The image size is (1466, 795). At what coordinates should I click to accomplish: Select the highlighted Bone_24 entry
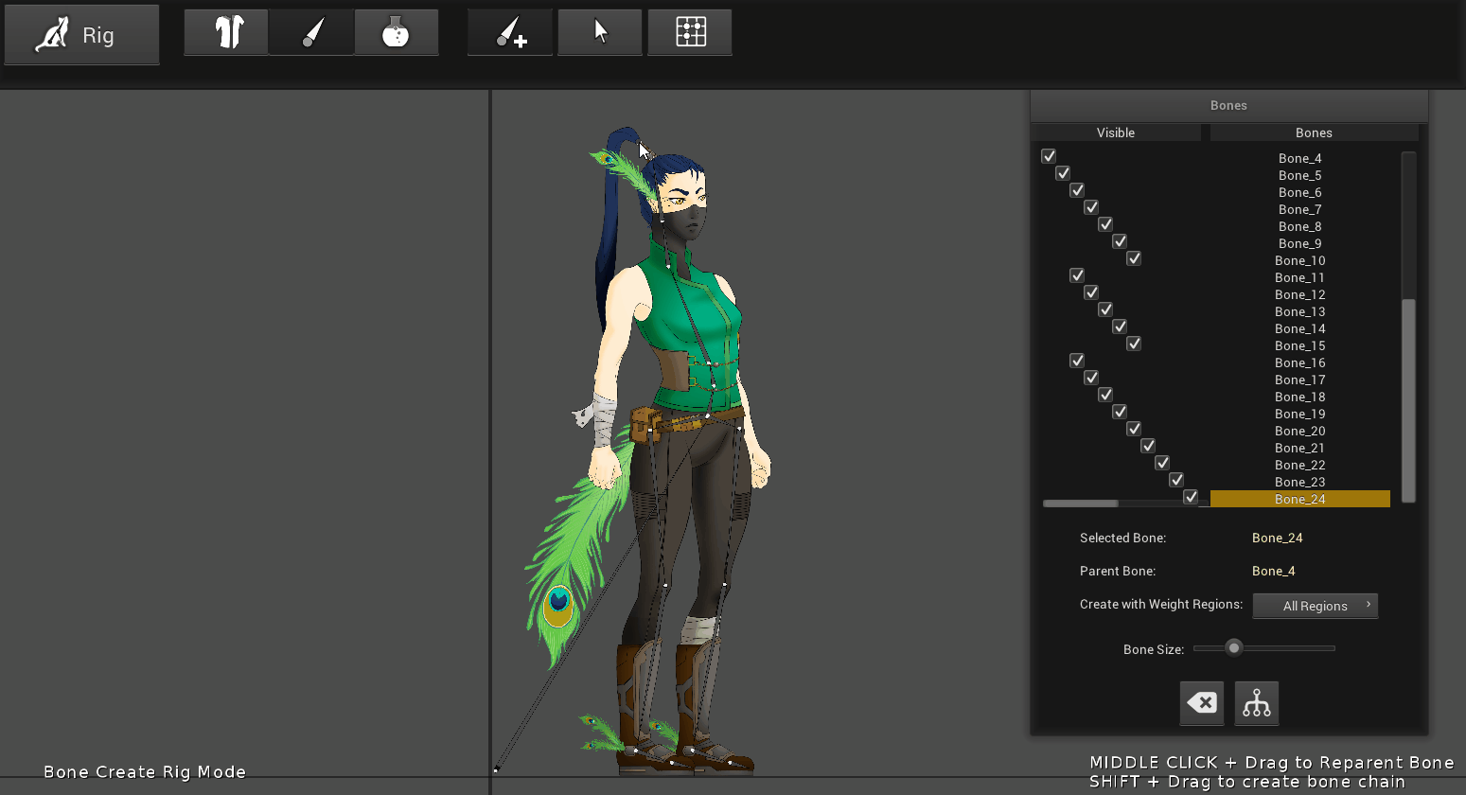(1300, 499)
